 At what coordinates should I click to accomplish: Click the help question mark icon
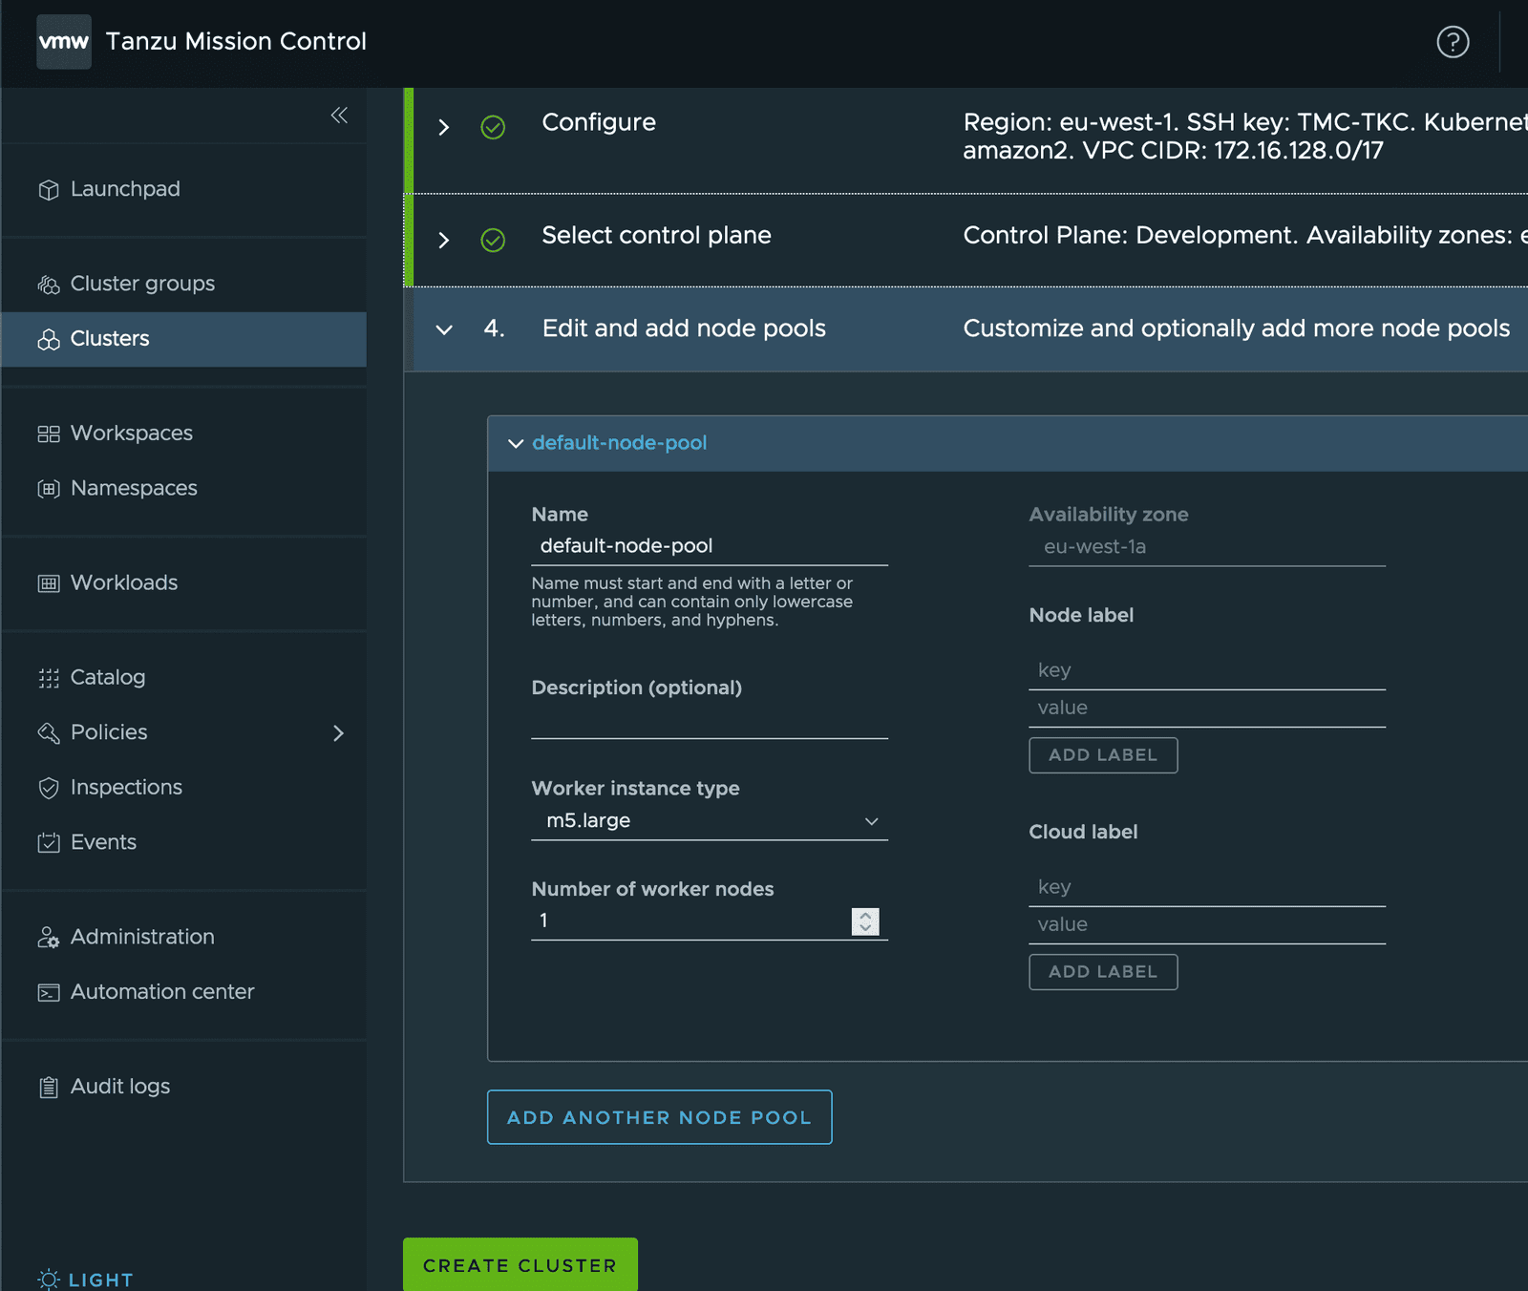(1453, 43)
